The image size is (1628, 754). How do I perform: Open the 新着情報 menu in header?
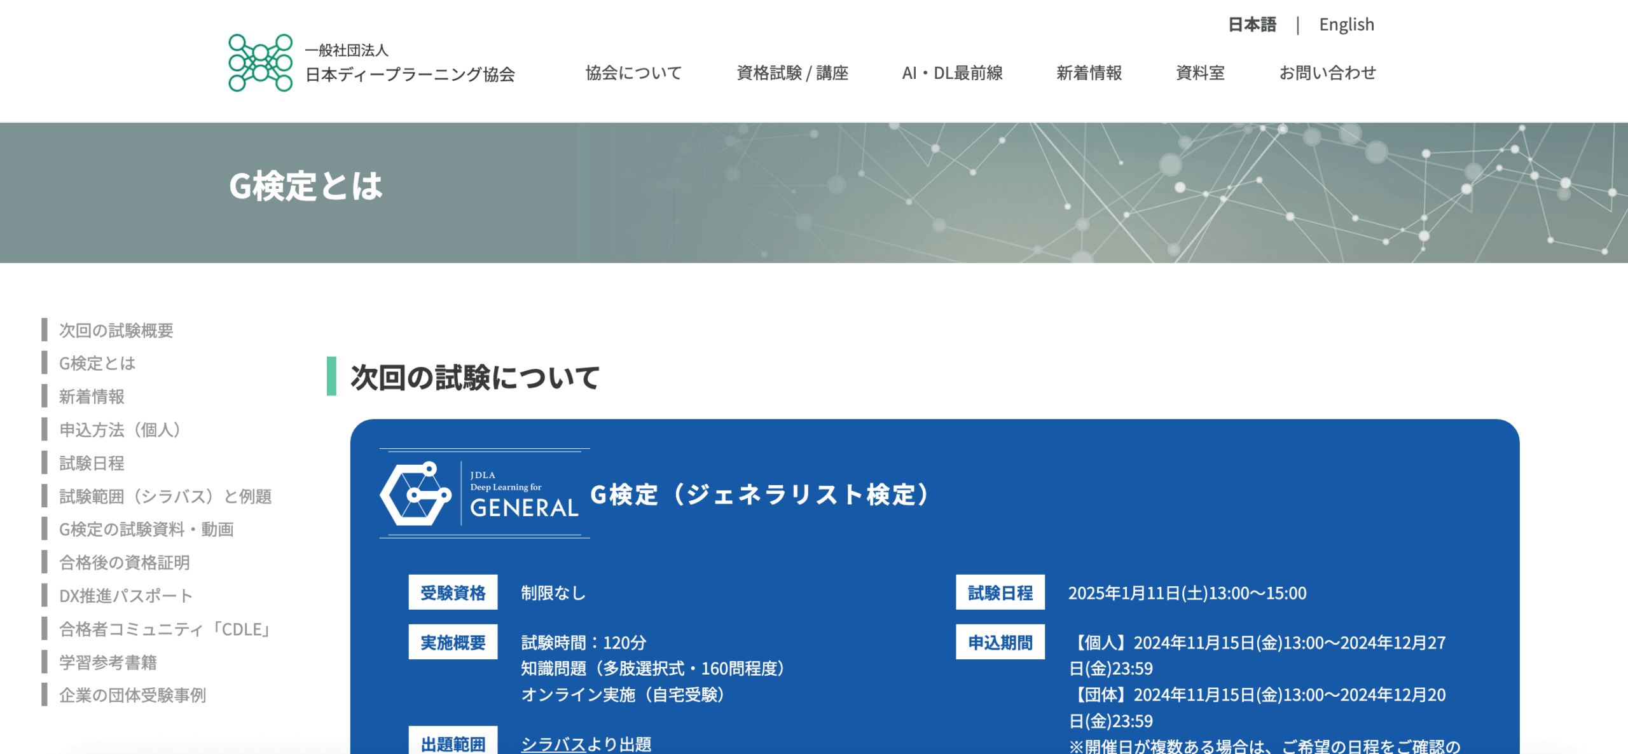tap(1089, 73)
